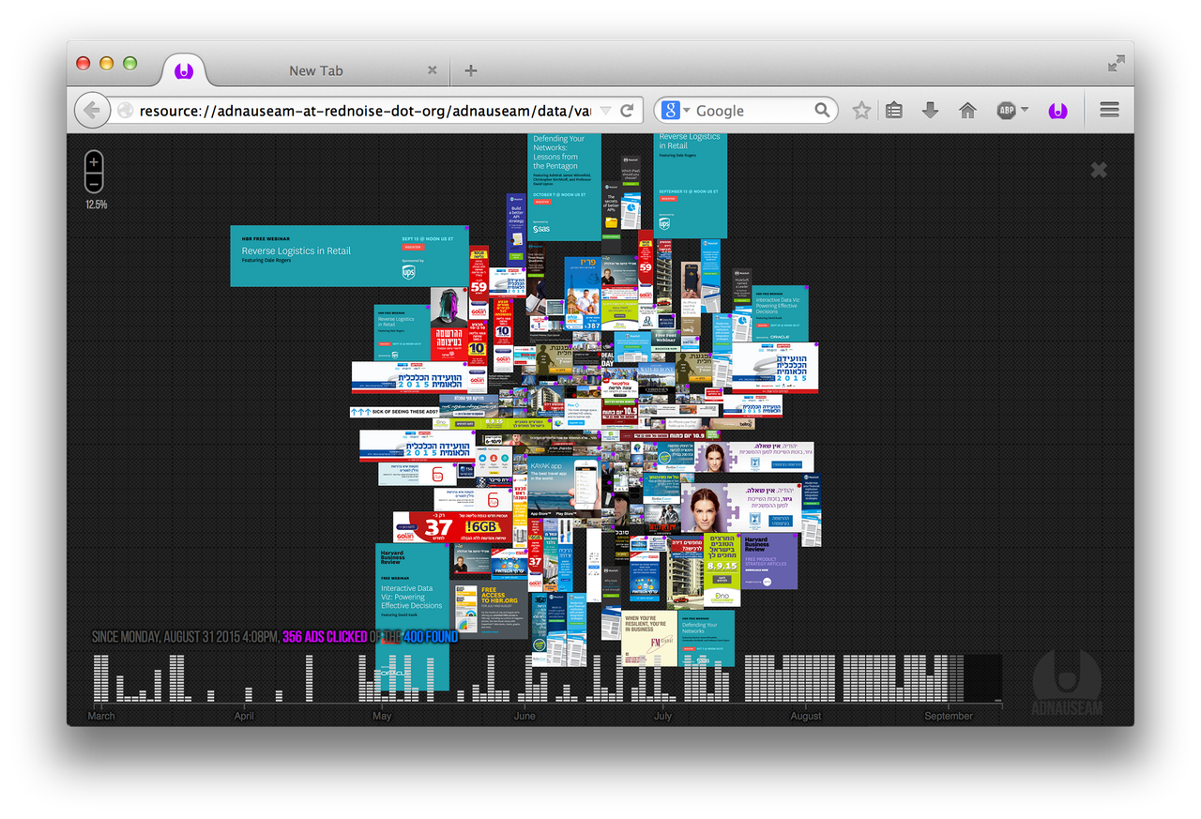Open a new tab with plus button

click(x=471, y=70)
